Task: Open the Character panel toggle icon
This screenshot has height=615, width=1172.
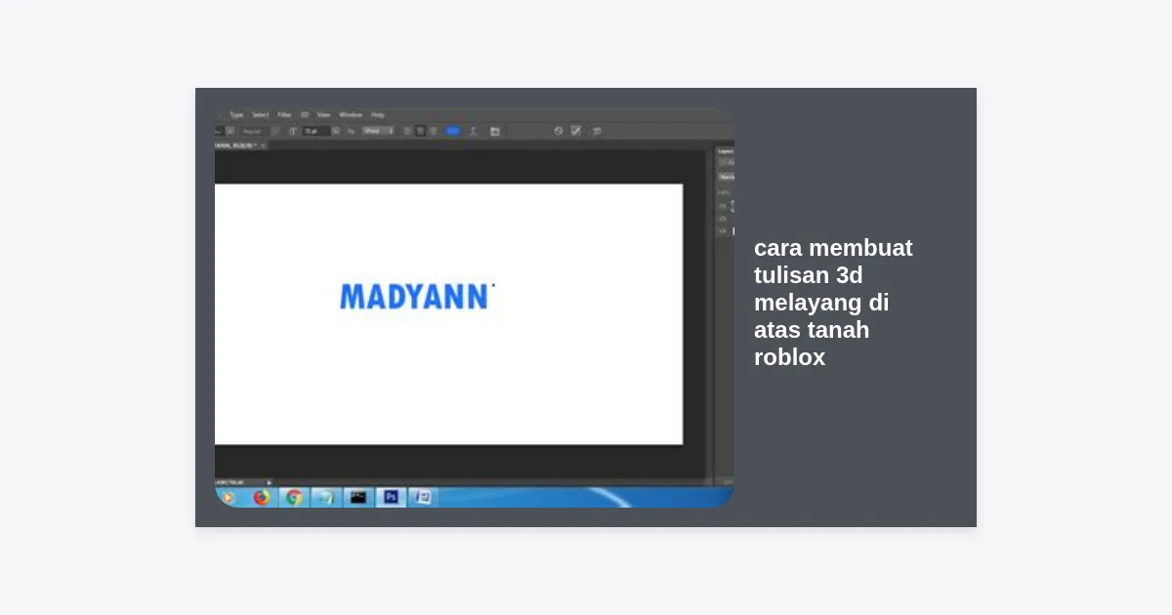Action: click(495, 131)
